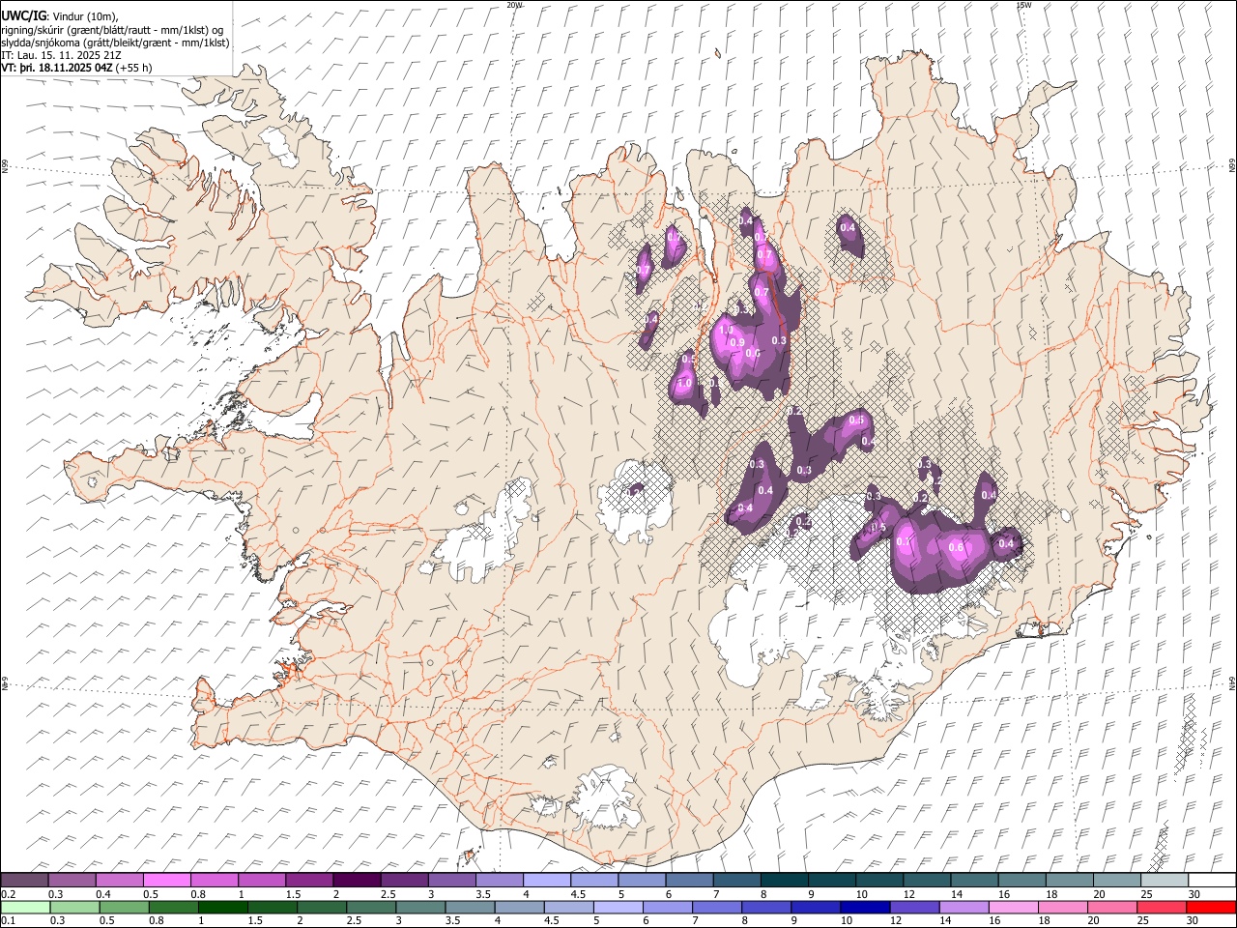Click the bright red 30+ rain legend swatch
This screenshot has height=928, width=1237.
[x=1210, y=907]
